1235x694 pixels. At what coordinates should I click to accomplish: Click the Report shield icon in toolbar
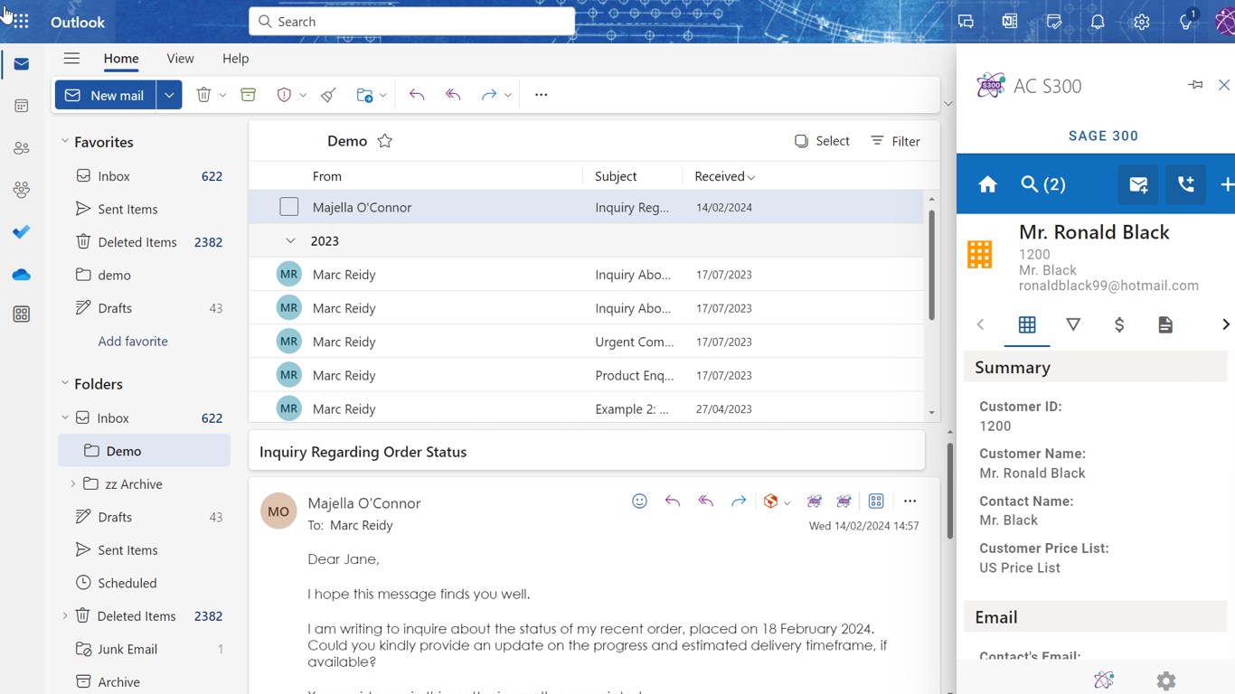(x=284, y=95)
